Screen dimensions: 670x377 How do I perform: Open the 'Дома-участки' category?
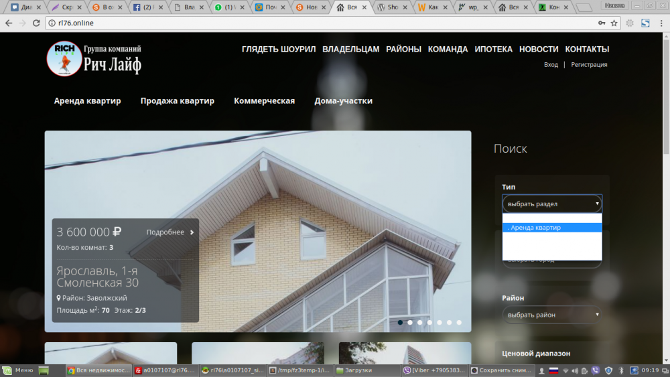click(343, 101)
